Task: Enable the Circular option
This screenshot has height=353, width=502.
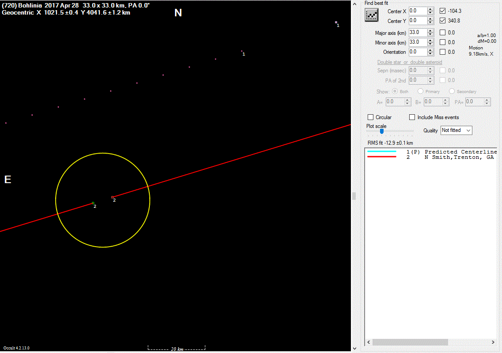Action: [x=371, y=117]
